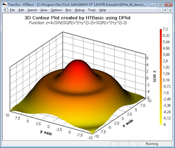Click the 'x axis' label
This screenshot has width=175, height=148.
tap(128, 123)
